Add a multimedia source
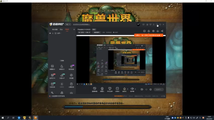The image size is (214, 120). click(117, 90)
